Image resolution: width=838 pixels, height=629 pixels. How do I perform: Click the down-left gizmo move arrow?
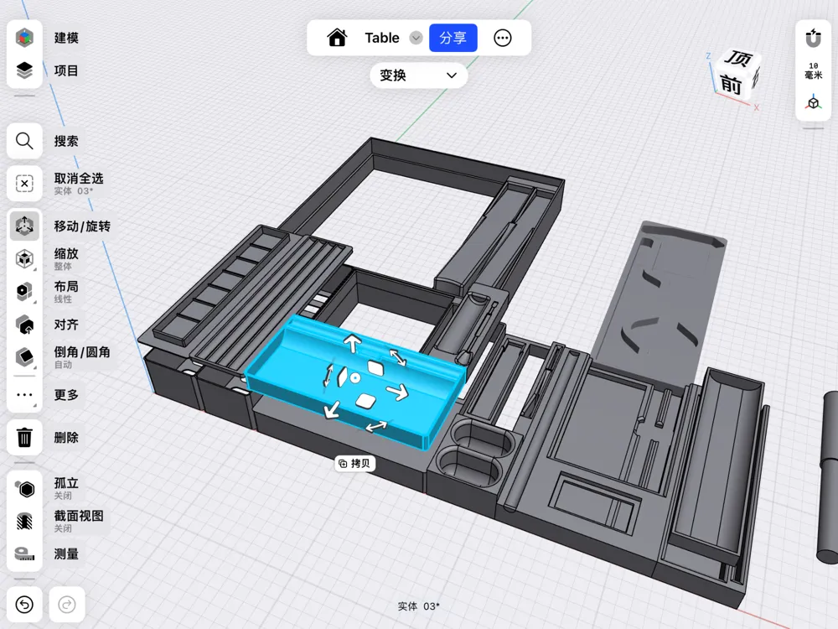pos(332,409)
